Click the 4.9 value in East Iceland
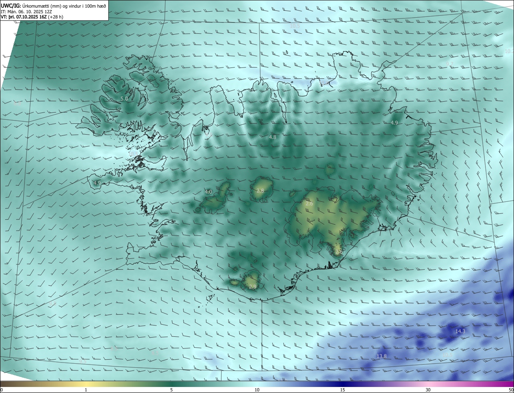This screenshot has height=393, width=514. 394,123
